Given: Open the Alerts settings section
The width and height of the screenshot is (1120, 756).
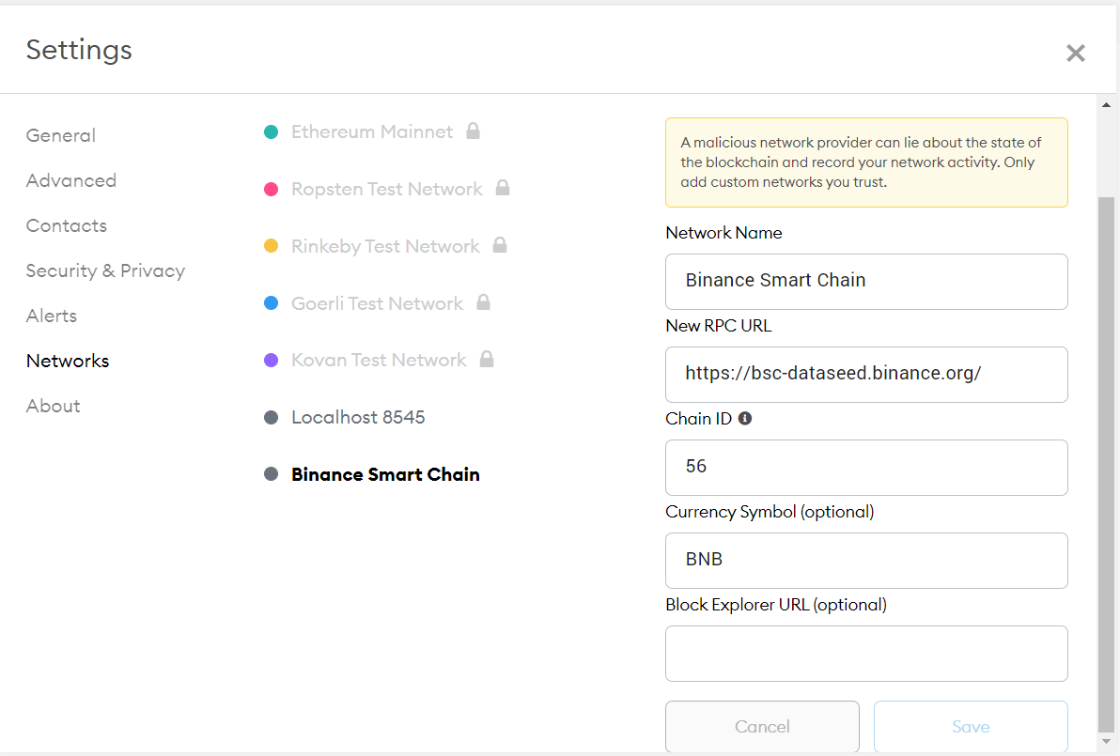Looking at the screenshot, I should 52,316.
